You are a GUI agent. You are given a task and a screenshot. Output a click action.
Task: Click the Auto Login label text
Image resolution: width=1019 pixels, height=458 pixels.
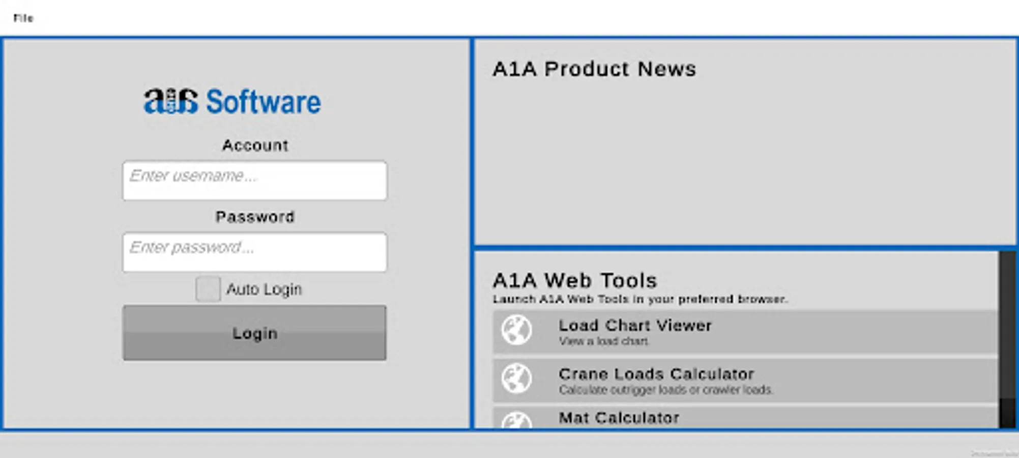(264, 289)
